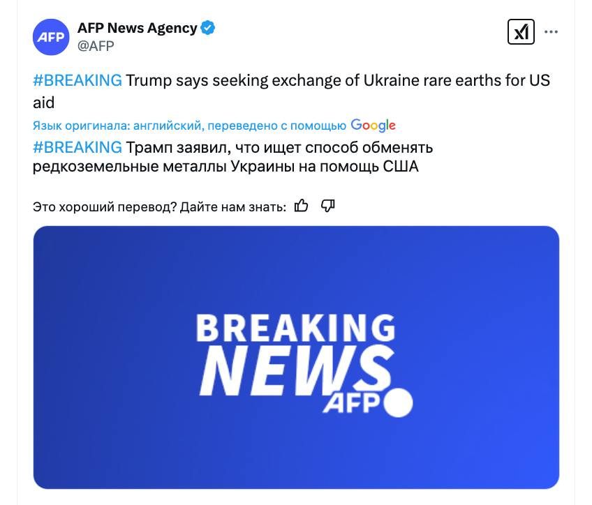This screenshot has height=505, width=592.
Task: Click the blue verified badge
Action: [x=208, y=28]
